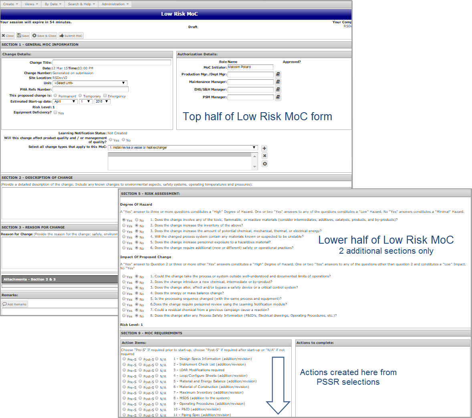Click the X icon to remove change type
Screen dimensions: 472x418
[264, 156]
